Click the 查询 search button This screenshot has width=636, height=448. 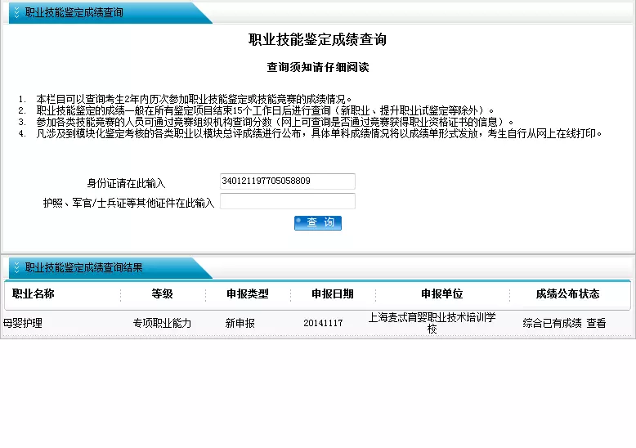click(318, 223)
